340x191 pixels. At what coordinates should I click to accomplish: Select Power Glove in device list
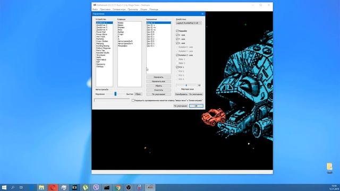104,34
